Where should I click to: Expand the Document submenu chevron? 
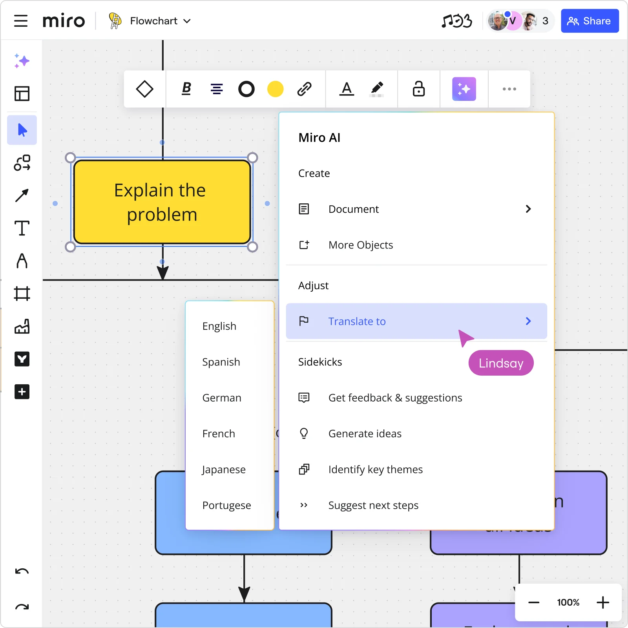[x=528, y=209]
